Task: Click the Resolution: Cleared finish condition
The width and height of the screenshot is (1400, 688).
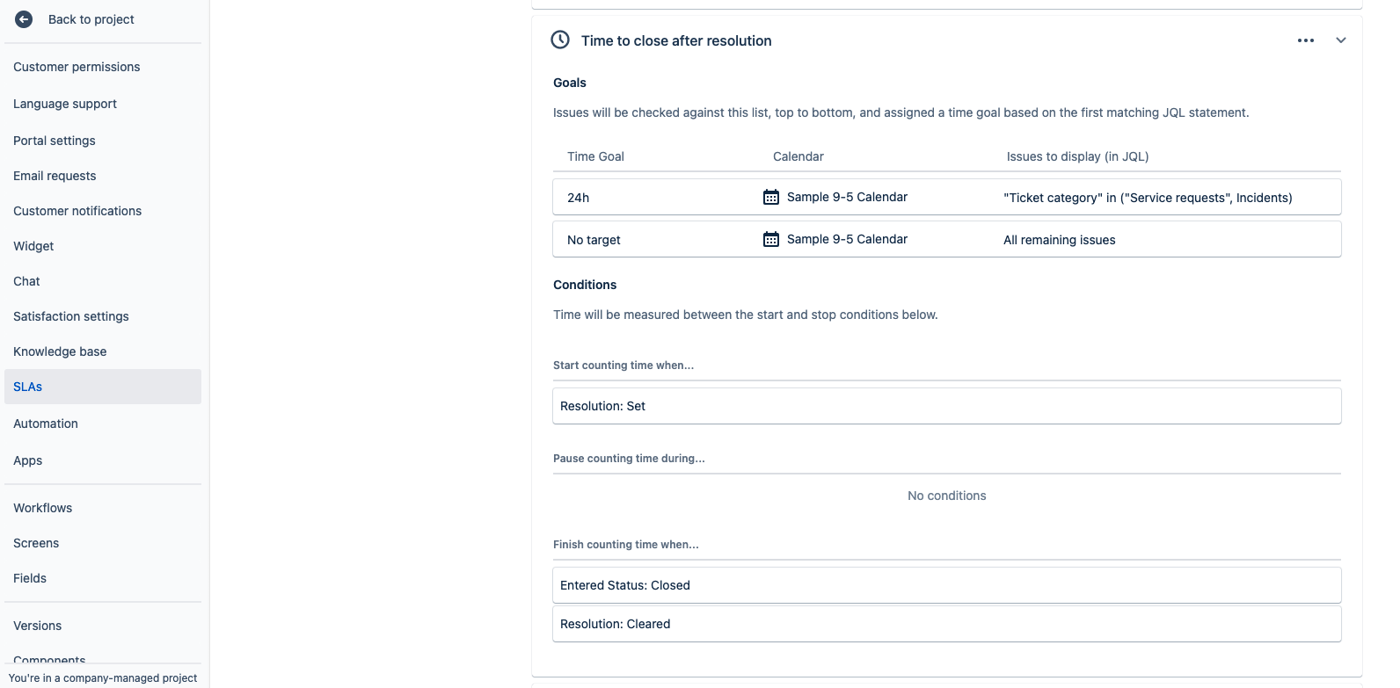Action: point(616,624)
